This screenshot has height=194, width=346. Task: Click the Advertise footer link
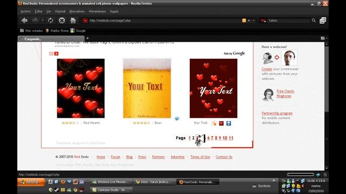177,157
